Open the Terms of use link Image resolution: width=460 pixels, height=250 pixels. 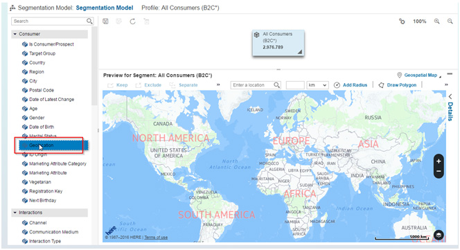click(x=156, y=238)
